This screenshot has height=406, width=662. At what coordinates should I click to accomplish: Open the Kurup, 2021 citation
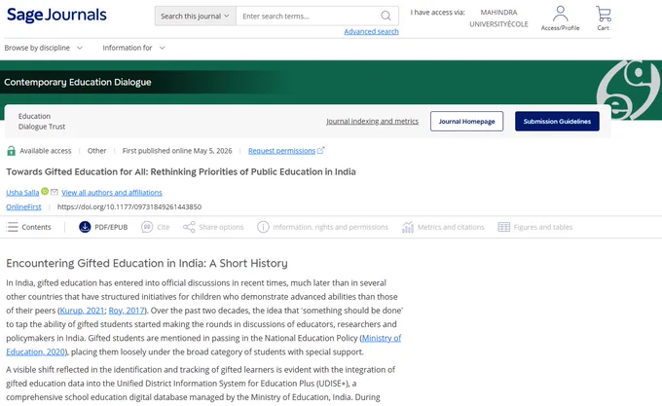coord(82,311)
